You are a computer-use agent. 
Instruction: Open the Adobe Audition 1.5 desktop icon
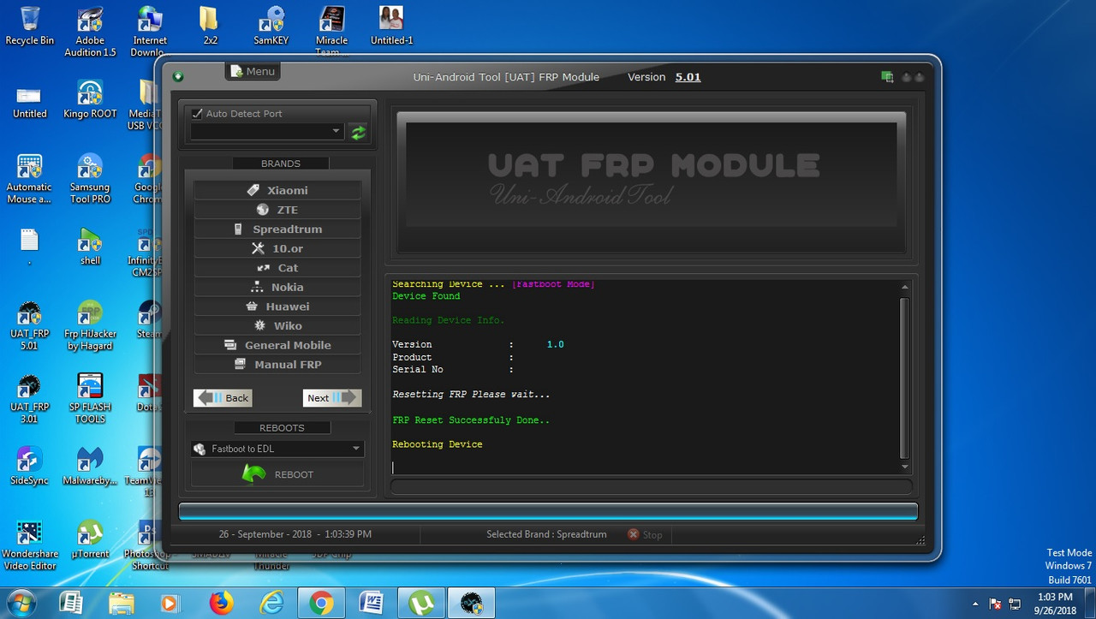90,32
